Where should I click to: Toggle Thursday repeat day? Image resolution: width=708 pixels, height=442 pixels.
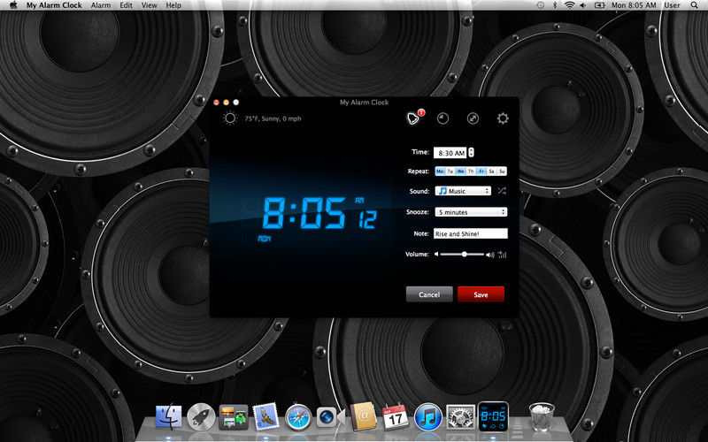(x=471, y=171)
